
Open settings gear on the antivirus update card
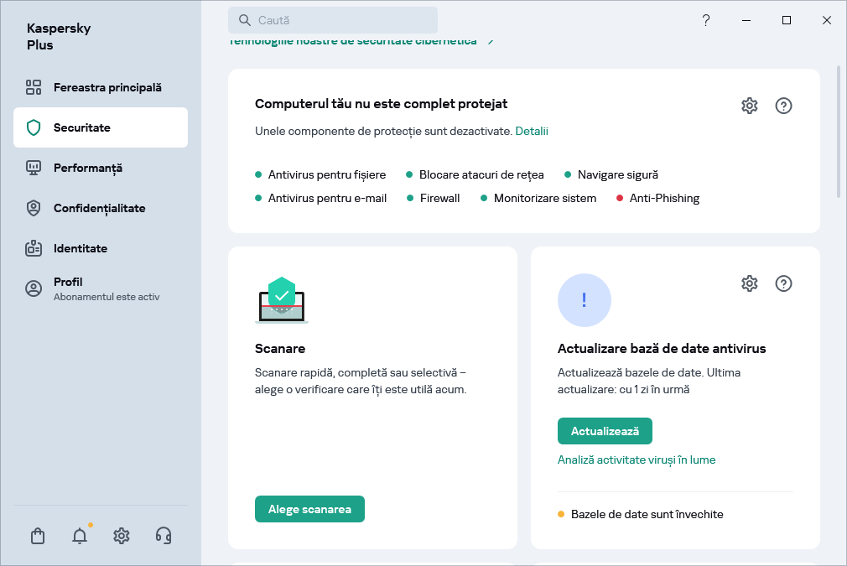pyautogui.click(x=749, y=283)
